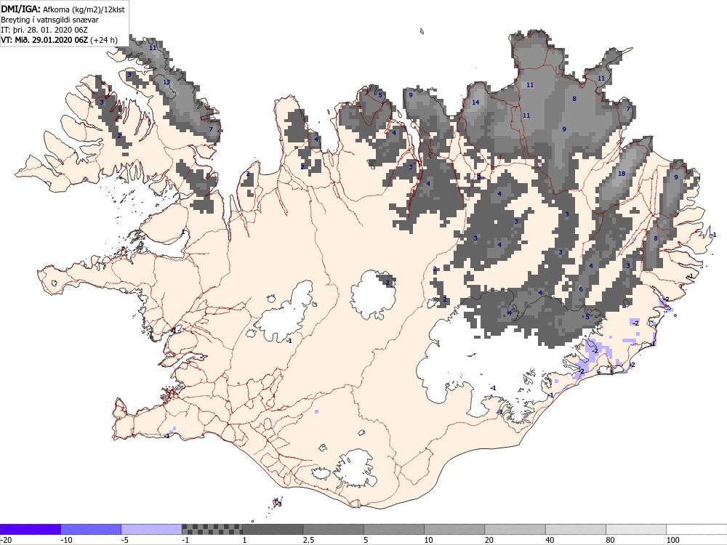Click the '80' legend label
727x545 pixels.
pos(611,540)
